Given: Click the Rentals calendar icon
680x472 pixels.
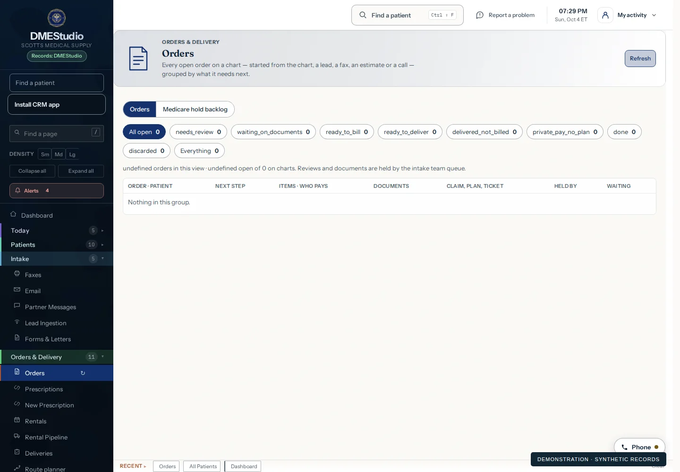Looking at the screenshot, I should 17,420.
